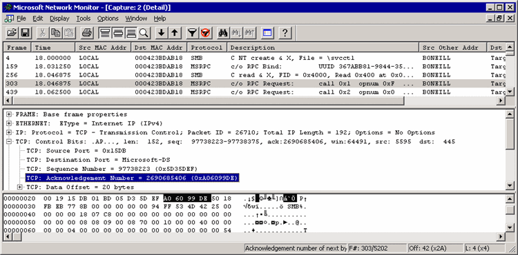Click the Zoom pane magnifier icon
The height and width of the screenshot is (255, 518).
click(x=144, y=32)
